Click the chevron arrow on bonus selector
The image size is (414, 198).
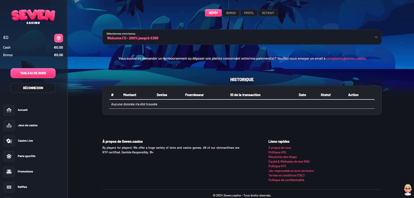[x=376, y=37]
